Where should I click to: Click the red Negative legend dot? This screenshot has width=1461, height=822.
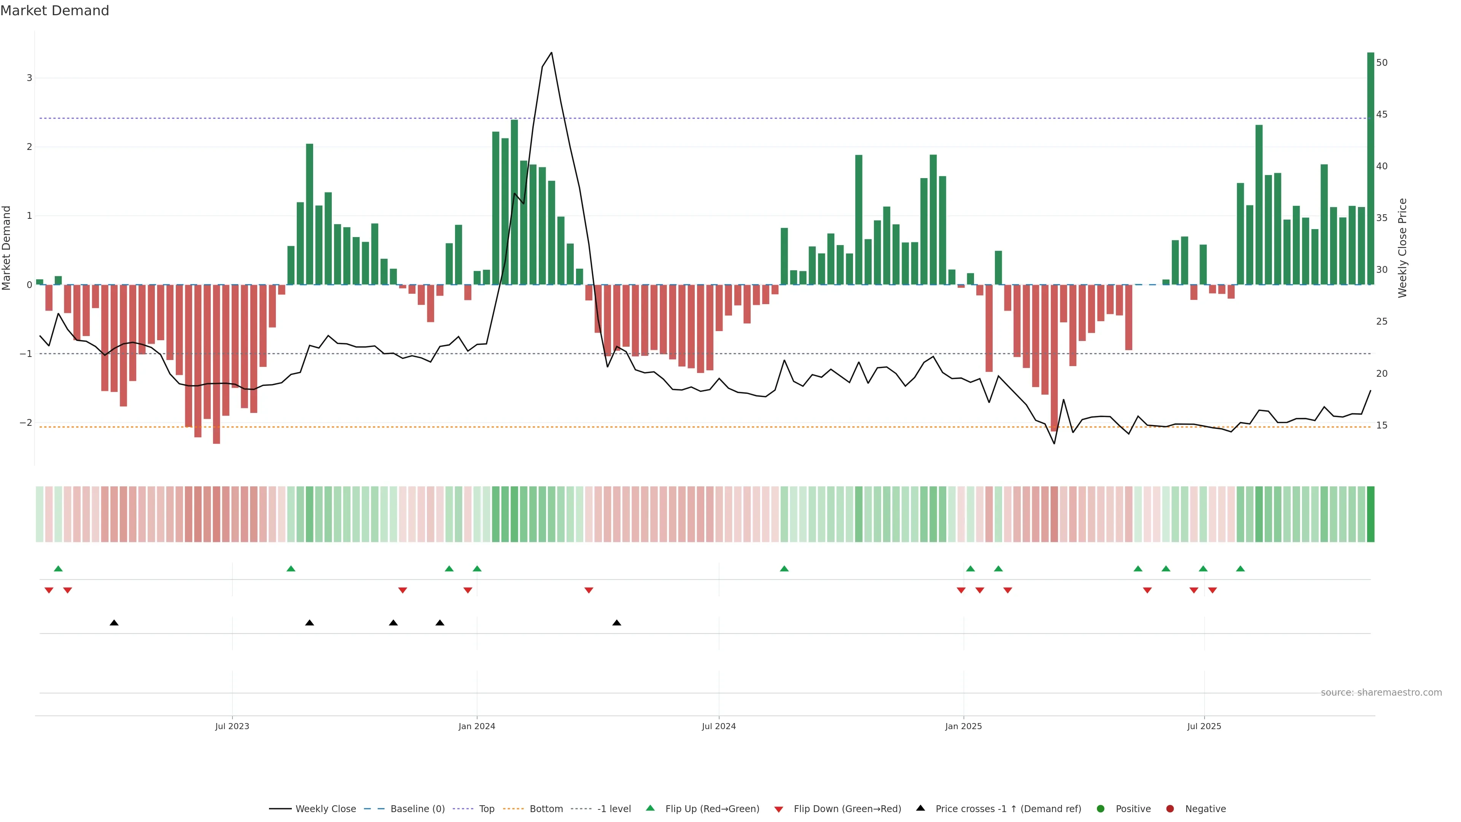click(x=1170, y=808)
